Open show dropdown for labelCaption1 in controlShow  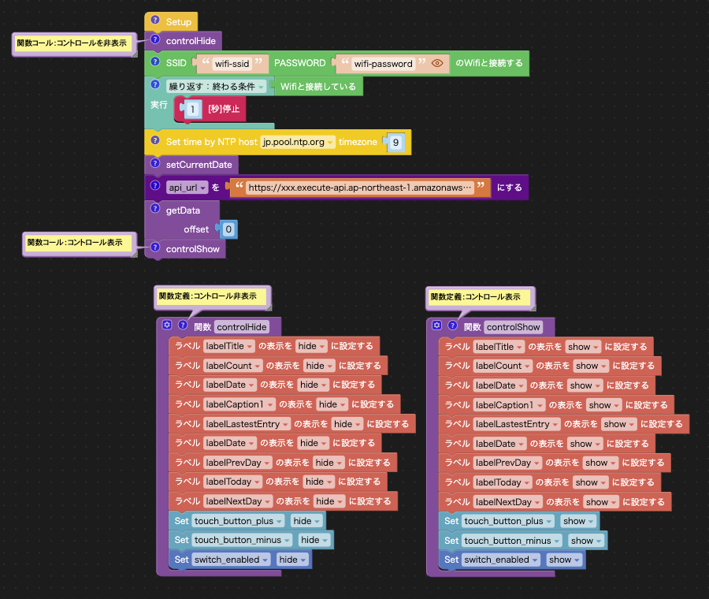(604, 405)
